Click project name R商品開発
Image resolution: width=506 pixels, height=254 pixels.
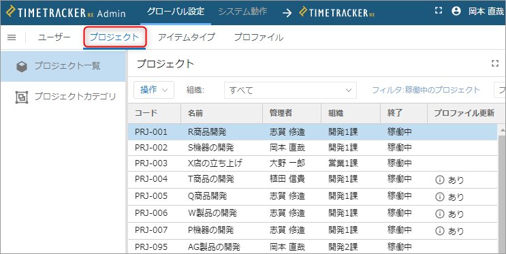point(207,132)
